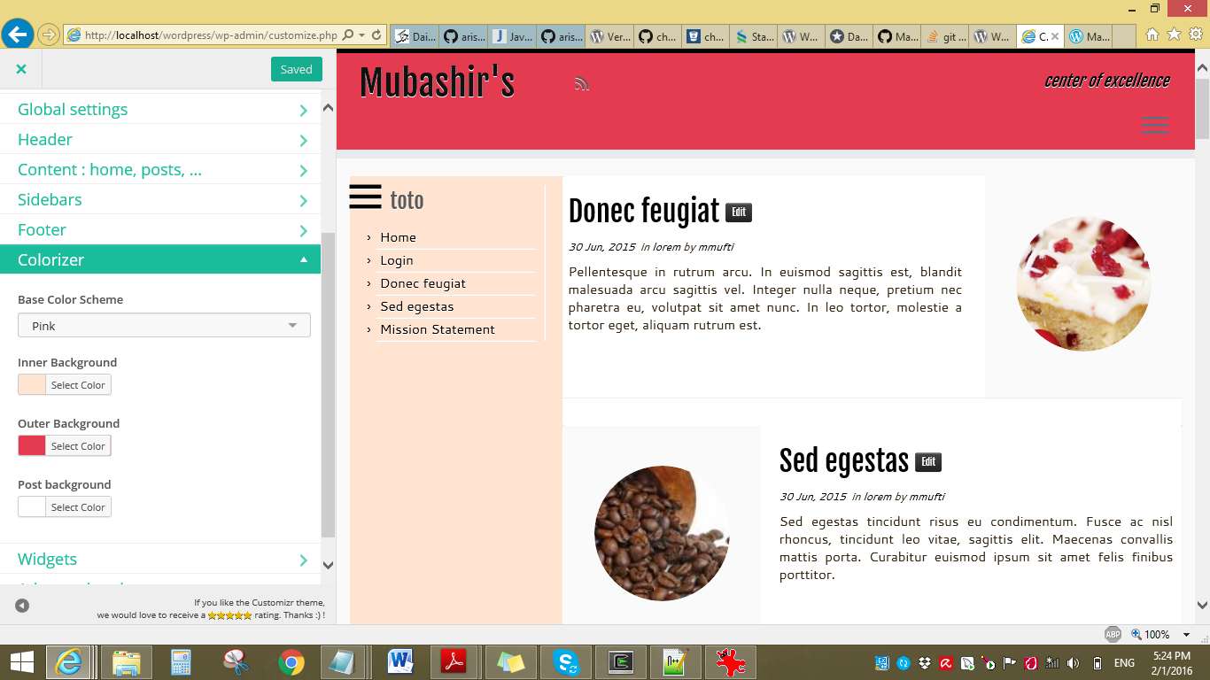Open Sed egestas link in sidebar menu
The width and height of the screenshot is (1210, 680).
pyautogui.click(x=417, y=306)
